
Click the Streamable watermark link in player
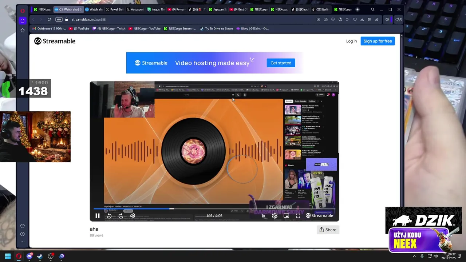click(x=319, y=216)
